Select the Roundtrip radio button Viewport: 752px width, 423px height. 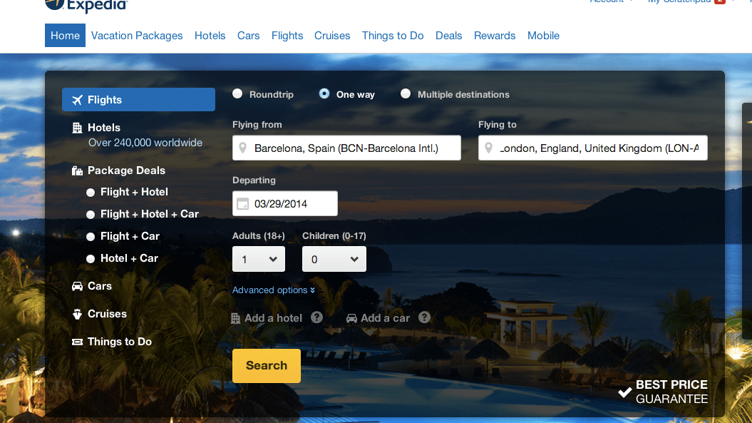click(236, 93)
